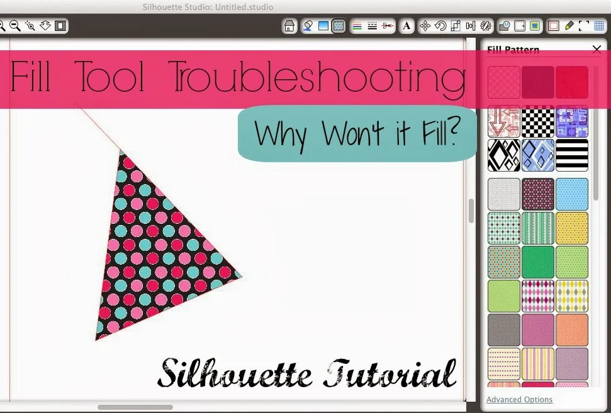Open Advanced Options in the Fill Pattern panel
611x413 pixels.
[520, 399]
